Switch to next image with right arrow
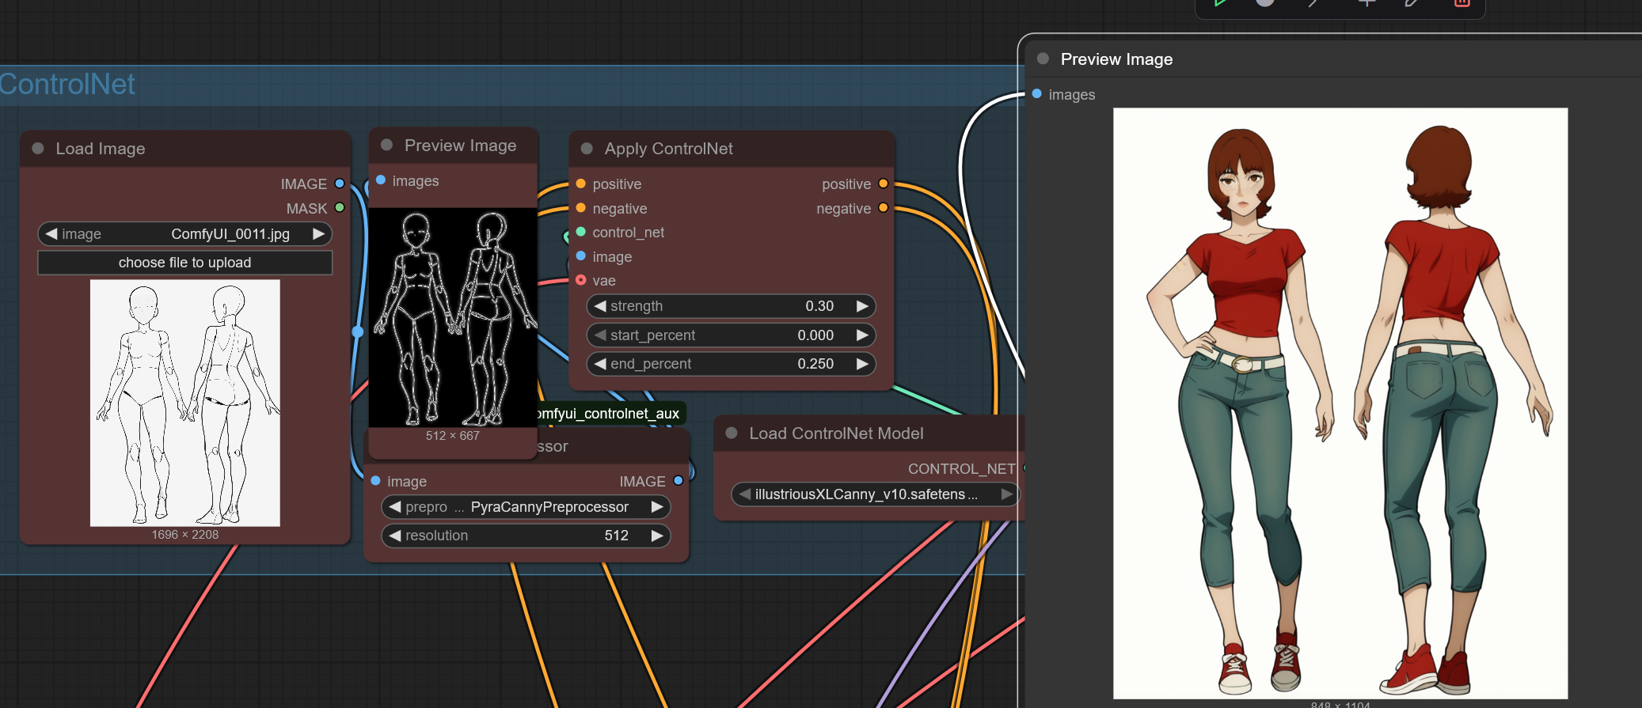Image resolution: width=1642 pixels, height=708 pixels. point(318,234)
